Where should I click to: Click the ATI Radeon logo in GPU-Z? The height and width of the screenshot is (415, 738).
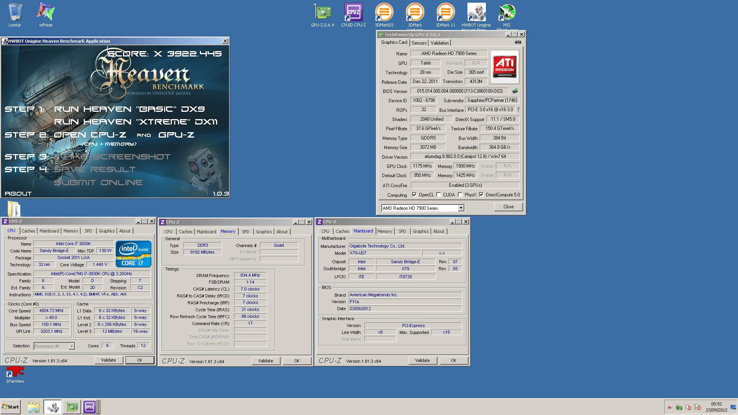tap(505, 67)
